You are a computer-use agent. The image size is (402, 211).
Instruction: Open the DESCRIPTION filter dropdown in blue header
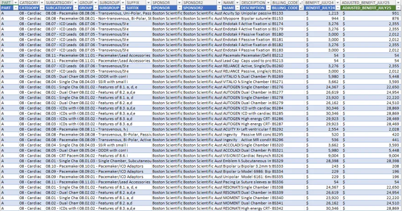coord(268,8)
